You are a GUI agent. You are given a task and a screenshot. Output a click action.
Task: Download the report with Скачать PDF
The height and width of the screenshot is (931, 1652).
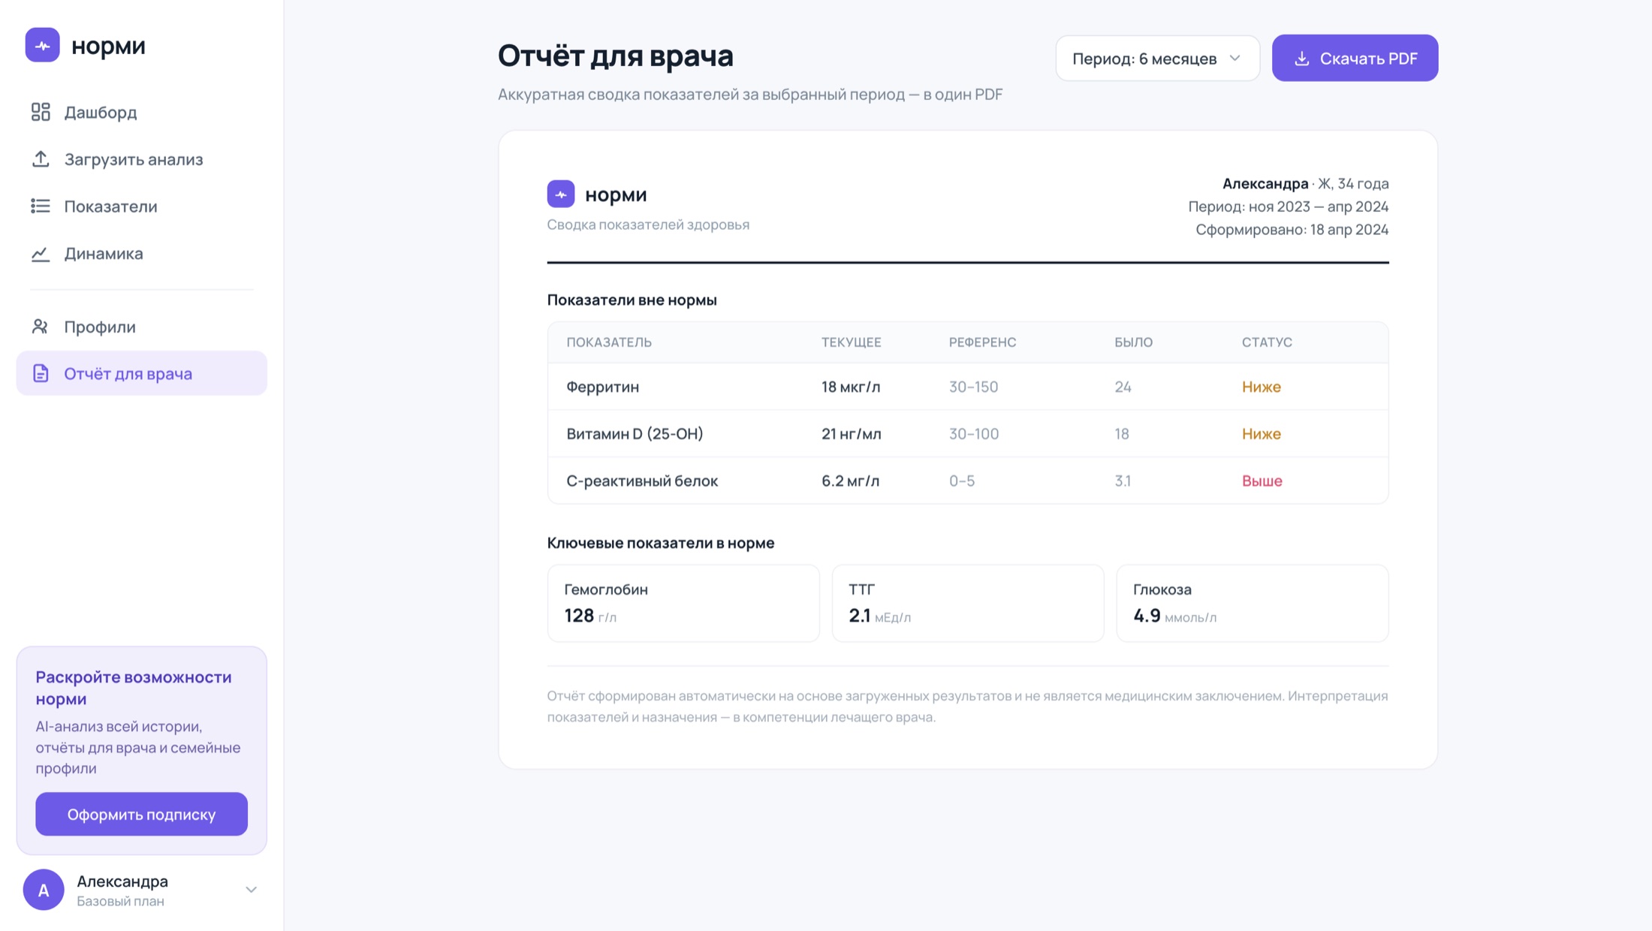point(1355,58)
